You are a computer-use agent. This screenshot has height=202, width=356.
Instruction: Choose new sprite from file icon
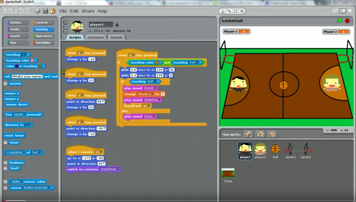tap(260, 134)
